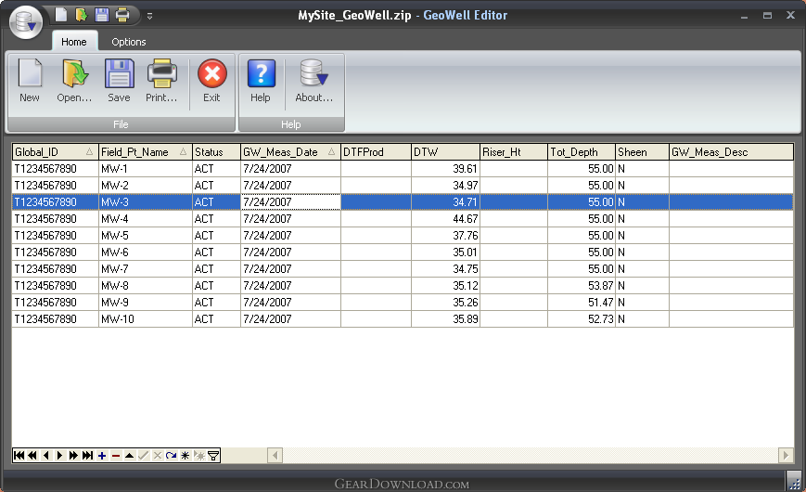Screen dimensions: 806x492
Task: Click DTW value 44.67
Action: [x=445, y=219]
